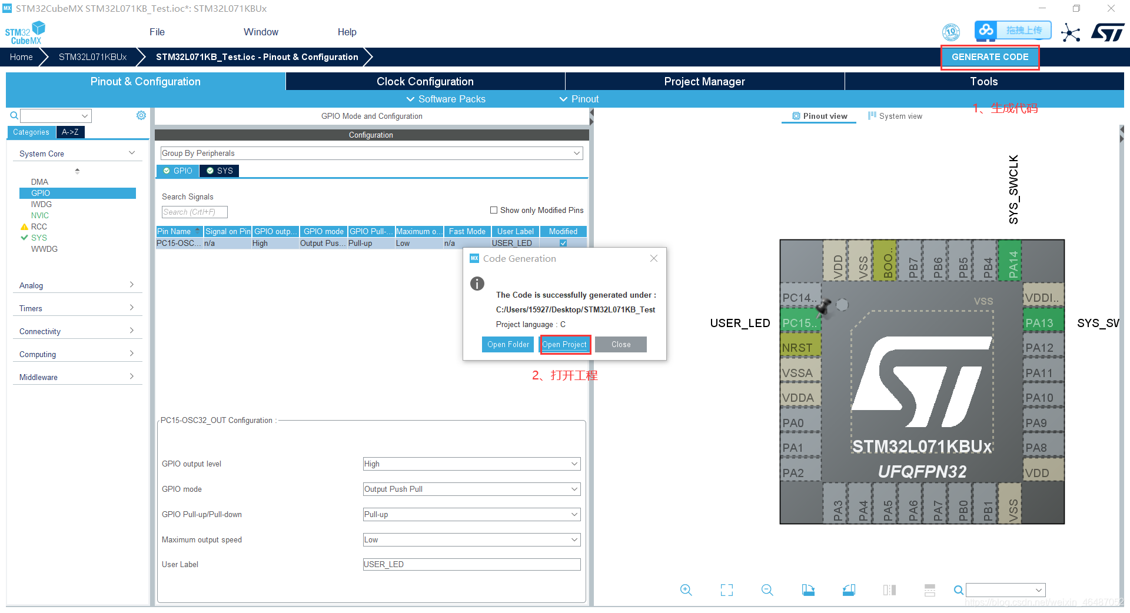Screen dimensions: 1130x613
Task: Switch to the Project Manager tab
Action: click(704, 81)
